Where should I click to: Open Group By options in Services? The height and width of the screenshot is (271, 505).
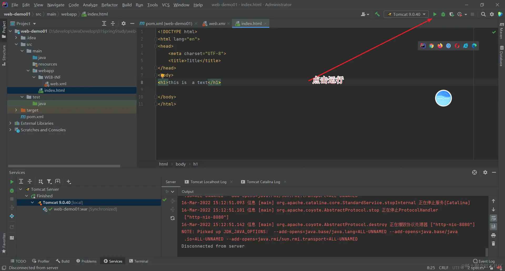(41, 182)
